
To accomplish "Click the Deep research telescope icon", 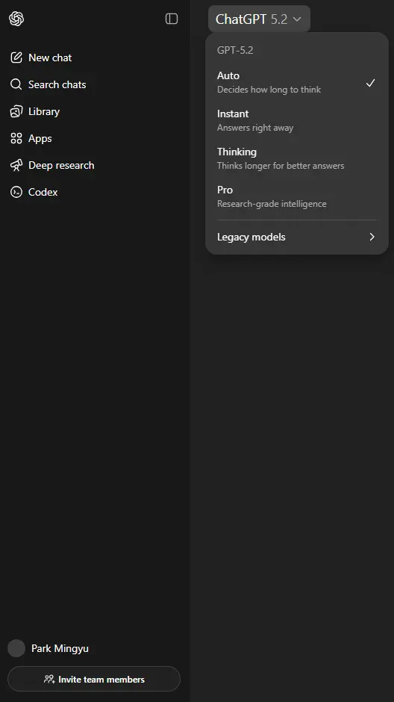I will [16, 165].
